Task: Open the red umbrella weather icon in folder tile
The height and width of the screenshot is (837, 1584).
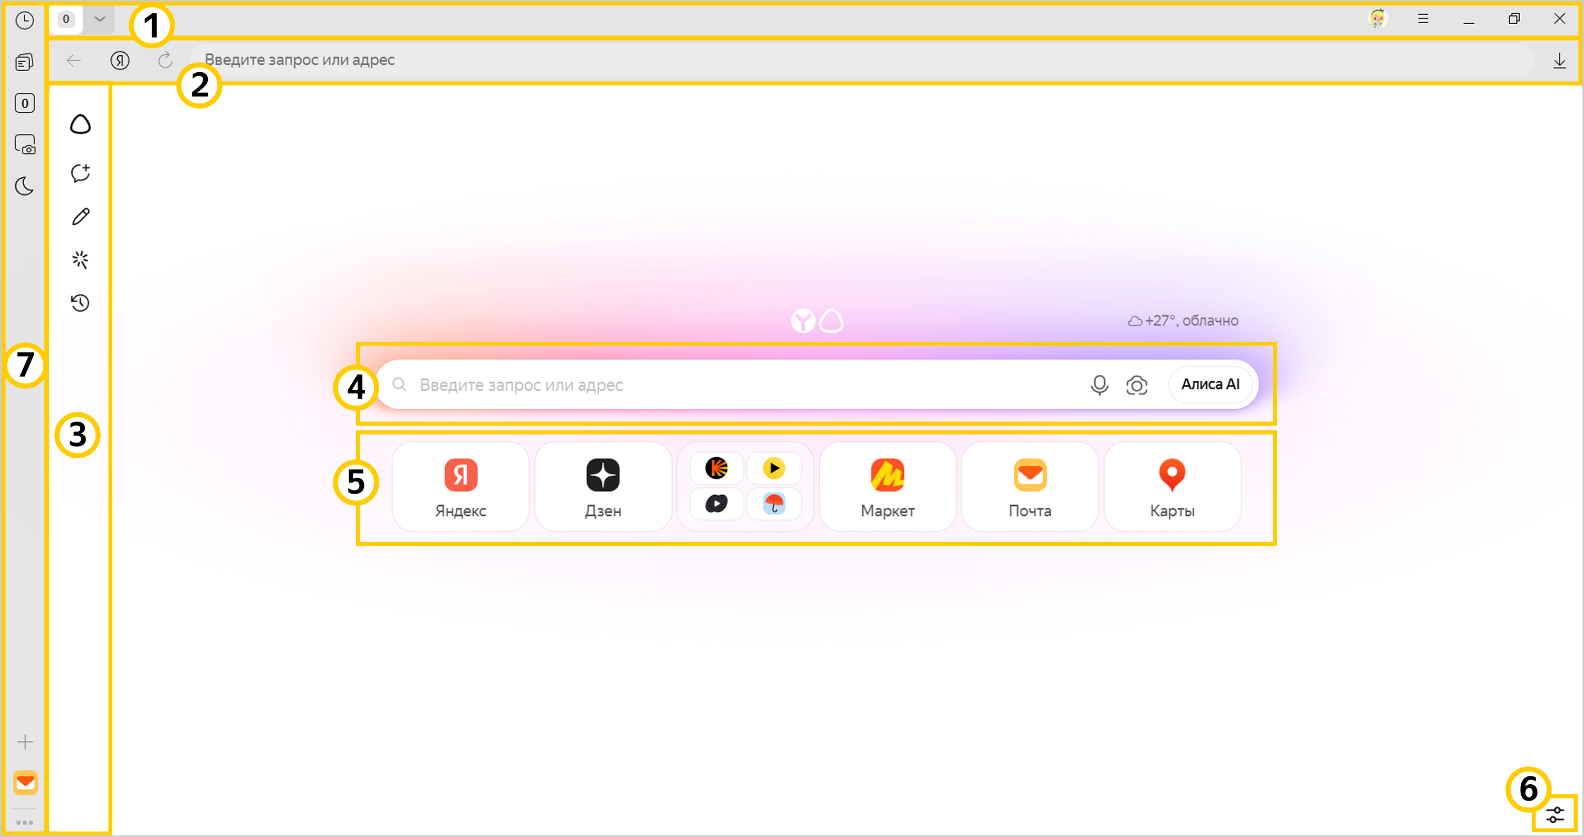Action: (774, 504)
